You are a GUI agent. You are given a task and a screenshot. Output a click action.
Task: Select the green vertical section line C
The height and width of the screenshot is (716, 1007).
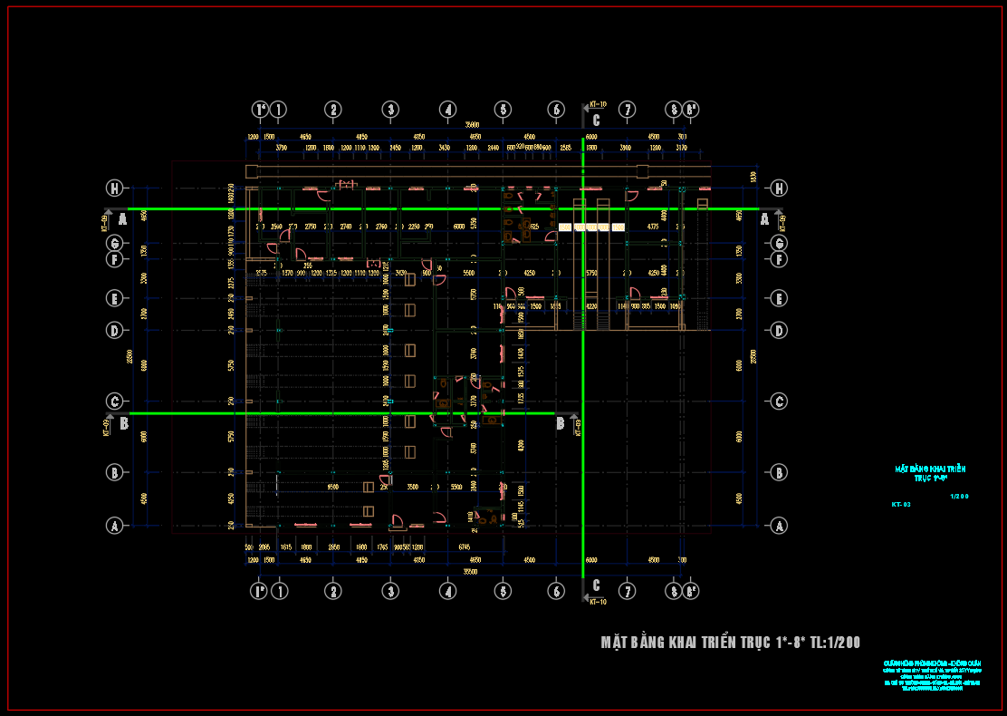(x=582, y=363)
